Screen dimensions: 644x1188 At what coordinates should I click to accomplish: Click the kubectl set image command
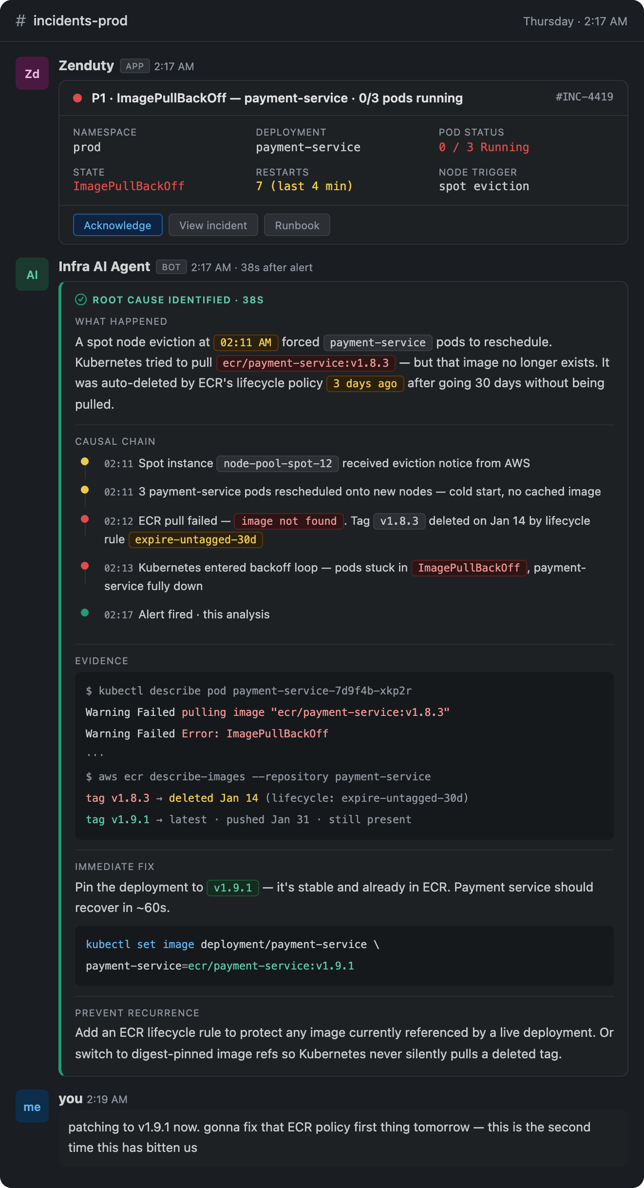click(232, 955)
